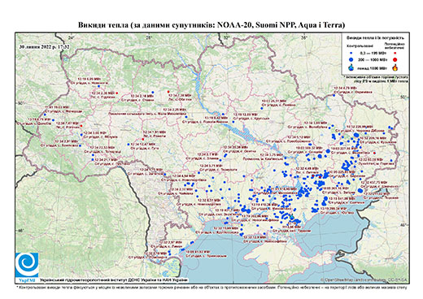Click the map title mentioning NOAA-20

click(x=211, y=25)
